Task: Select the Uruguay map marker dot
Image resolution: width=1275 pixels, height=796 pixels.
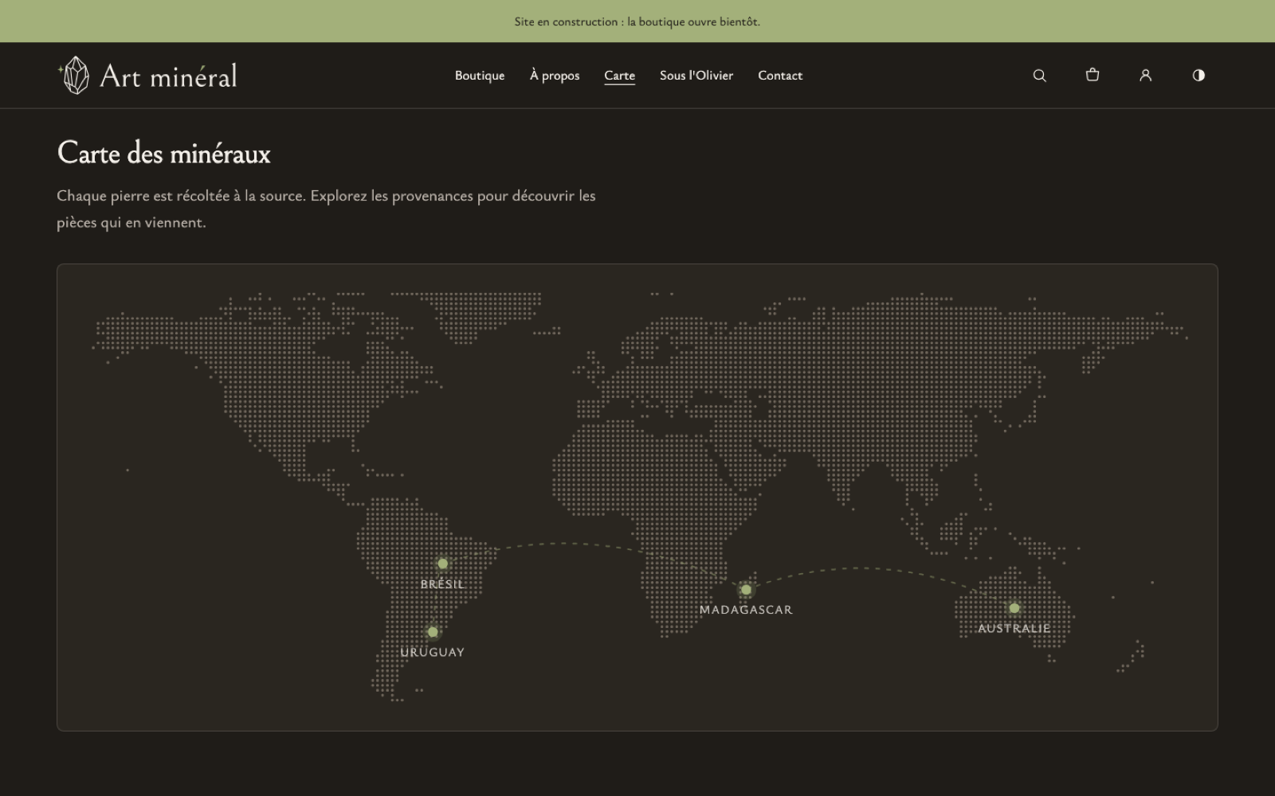Action: pos(433,632)
